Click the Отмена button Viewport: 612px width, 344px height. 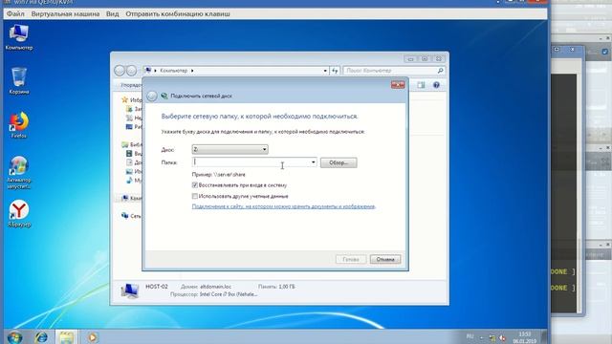pyautogui.click(x=385, y=259)
